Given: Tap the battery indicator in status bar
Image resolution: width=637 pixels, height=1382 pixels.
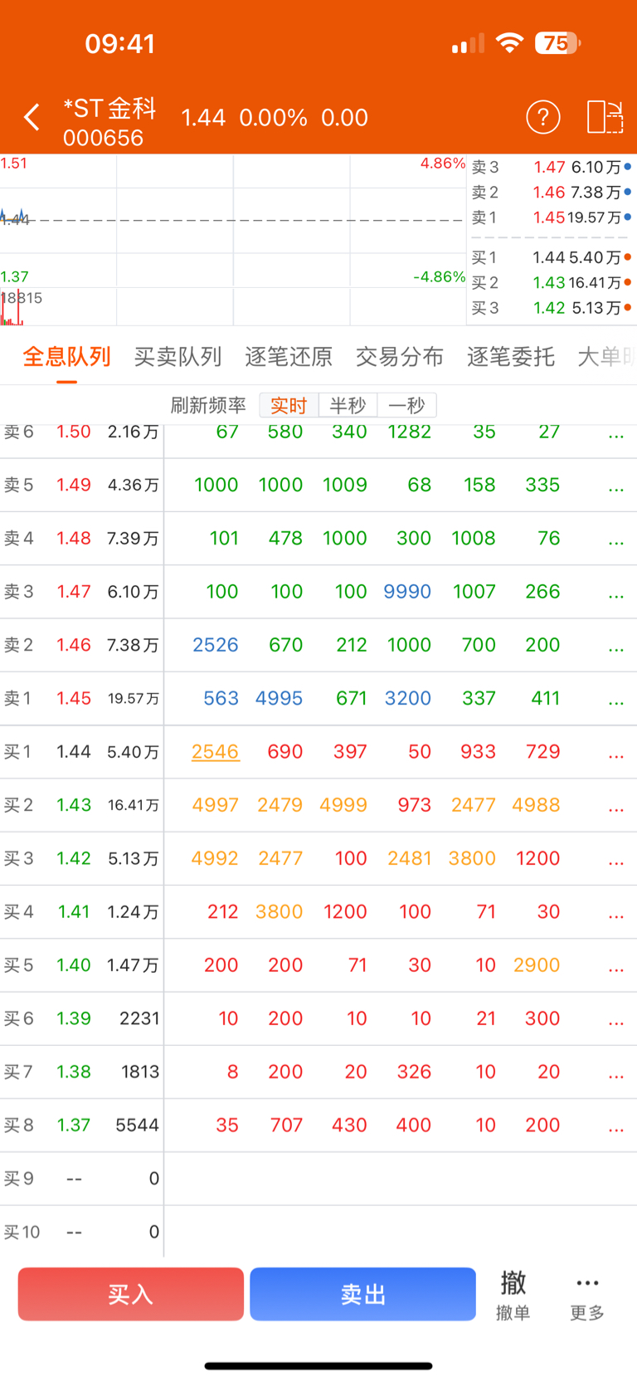Looking at the screenshot, I should pyautogui.click(x=558, y=43).
